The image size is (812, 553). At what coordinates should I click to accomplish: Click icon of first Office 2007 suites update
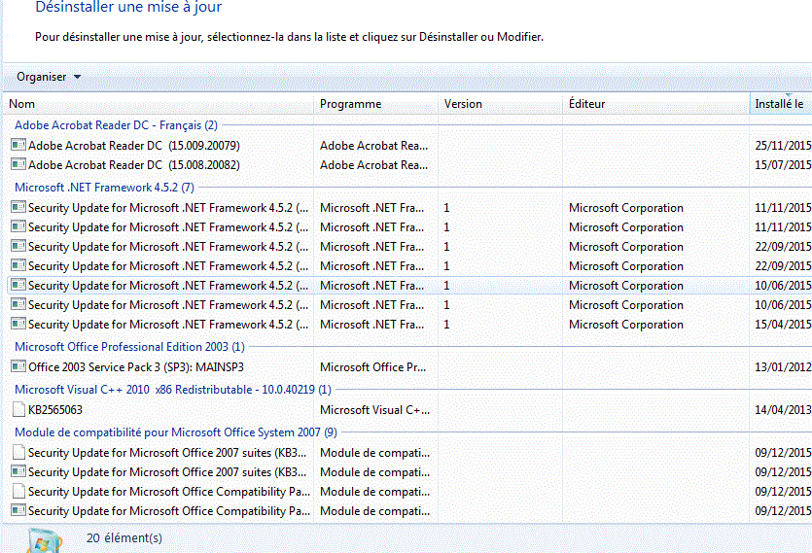click(18, 452)
